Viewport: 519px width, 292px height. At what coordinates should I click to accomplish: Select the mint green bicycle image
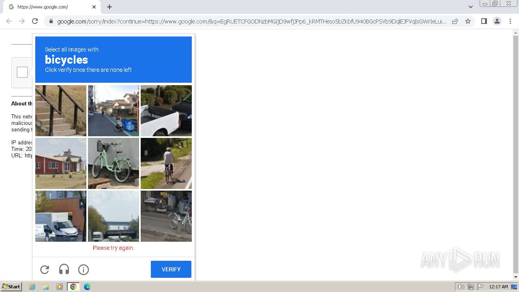[114, 163]
